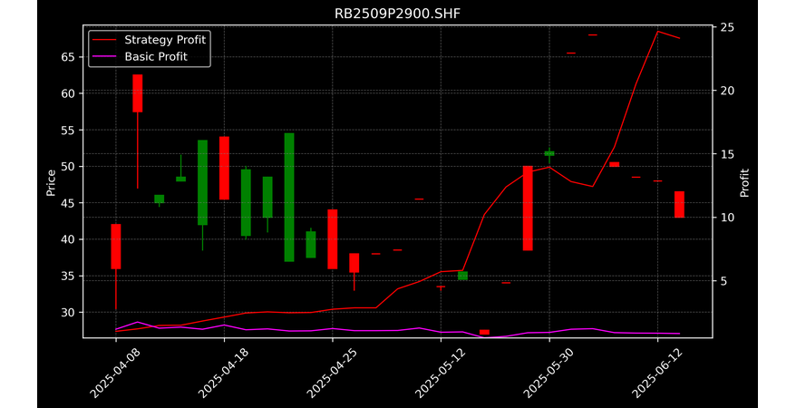Click the Price axis value 50
This screenshot has height=408, width=796.
coord(68,167)
